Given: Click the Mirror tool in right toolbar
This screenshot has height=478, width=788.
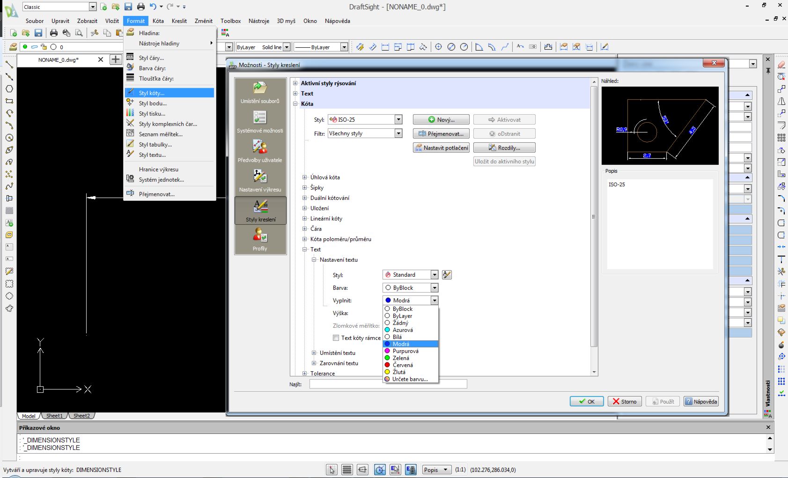Looking at the screenshot, I should 781,101.
